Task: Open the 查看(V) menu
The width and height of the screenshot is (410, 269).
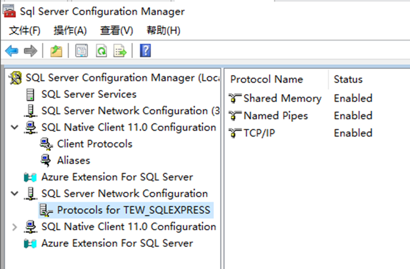Action: pyautogui.click(x=117, y=31)
